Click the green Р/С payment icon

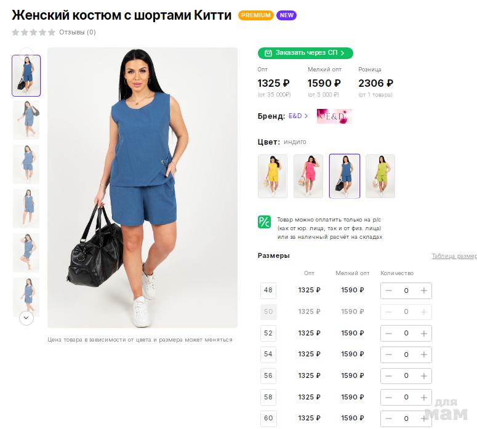coord(264,222)
